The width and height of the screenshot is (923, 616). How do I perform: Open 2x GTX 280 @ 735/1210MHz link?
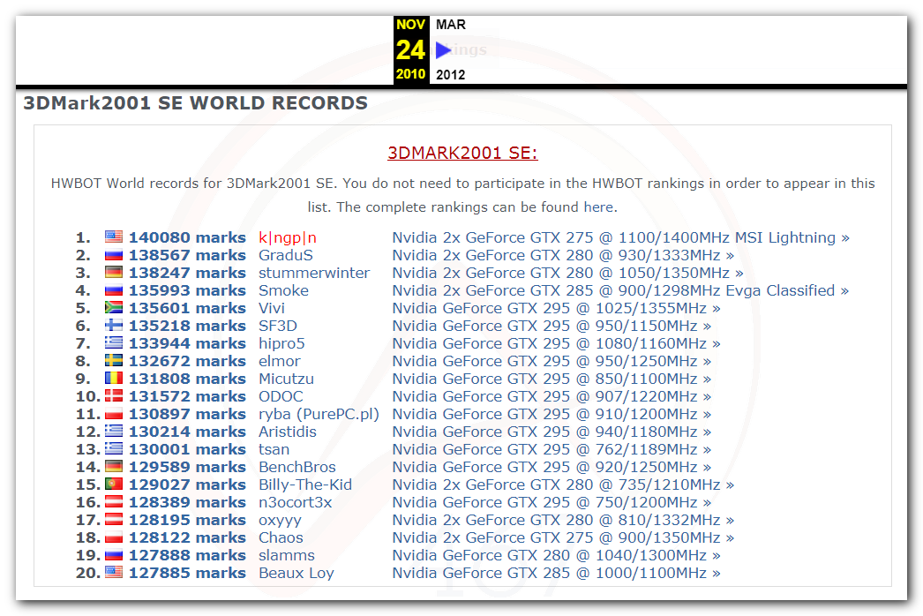563,485
